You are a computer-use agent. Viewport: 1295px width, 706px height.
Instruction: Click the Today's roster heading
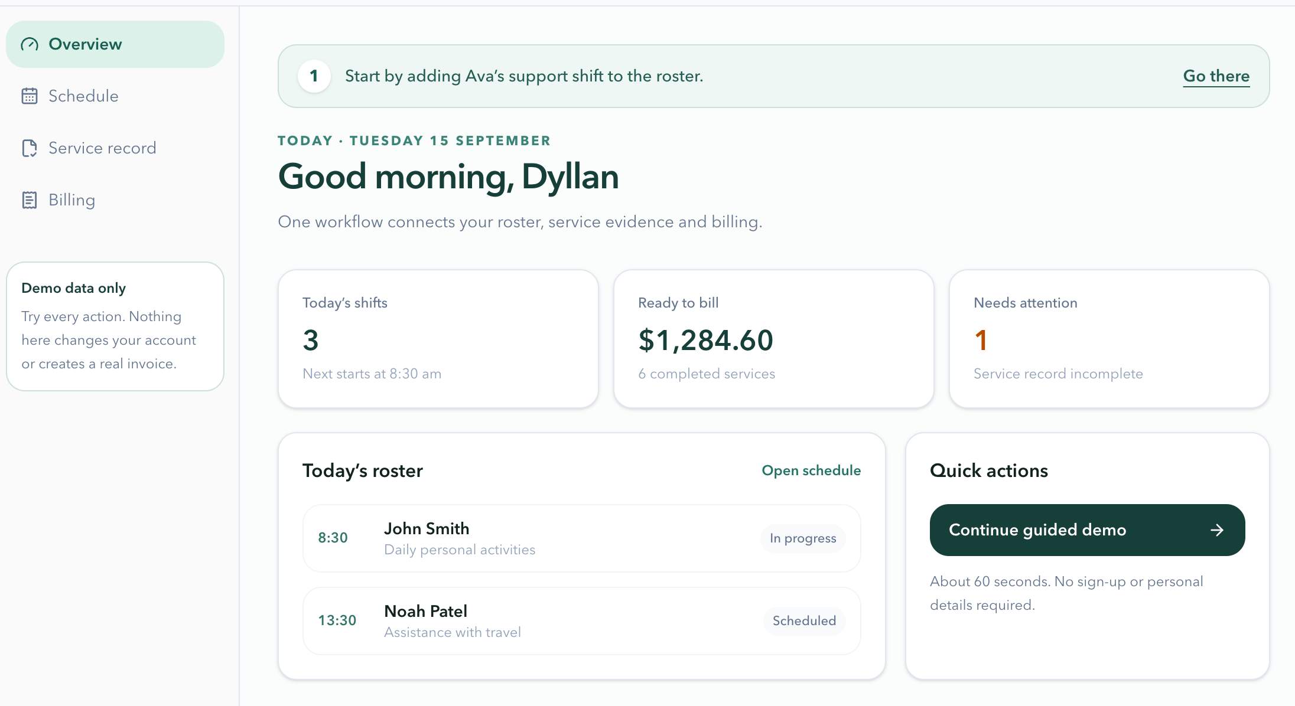pyautogui.click(x=363, y=470)
